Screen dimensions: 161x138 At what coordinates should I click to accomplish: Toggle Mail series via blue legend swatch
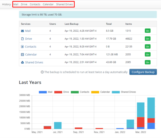(x=43, y=92)
